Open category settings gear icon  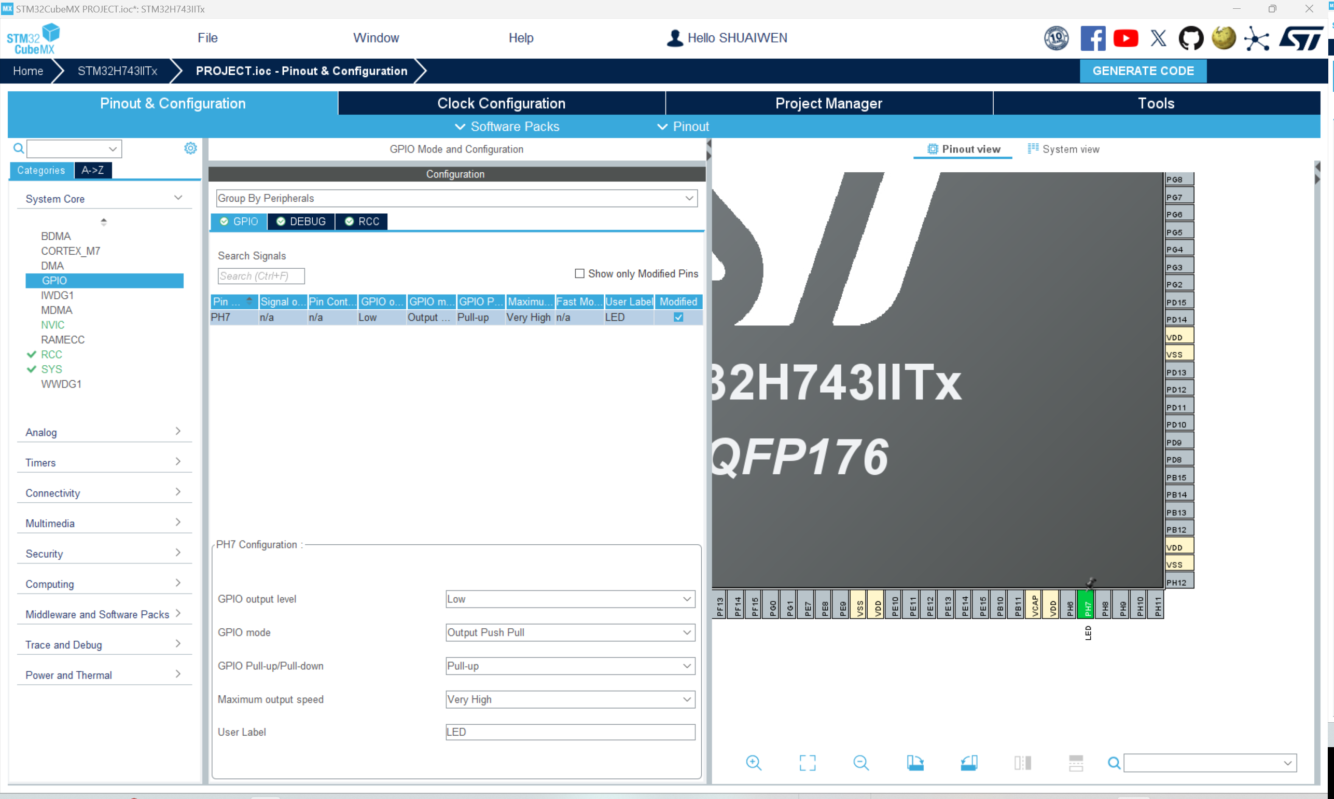tap(190, 148)
